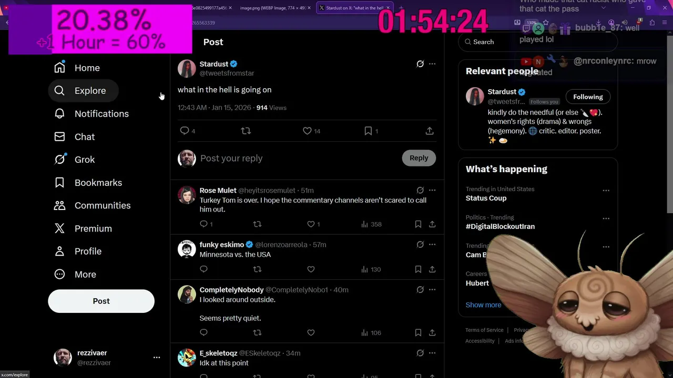673x378 pixels.
Task: Comment on funky eskimo's reply
Action: tap(204, 269)
